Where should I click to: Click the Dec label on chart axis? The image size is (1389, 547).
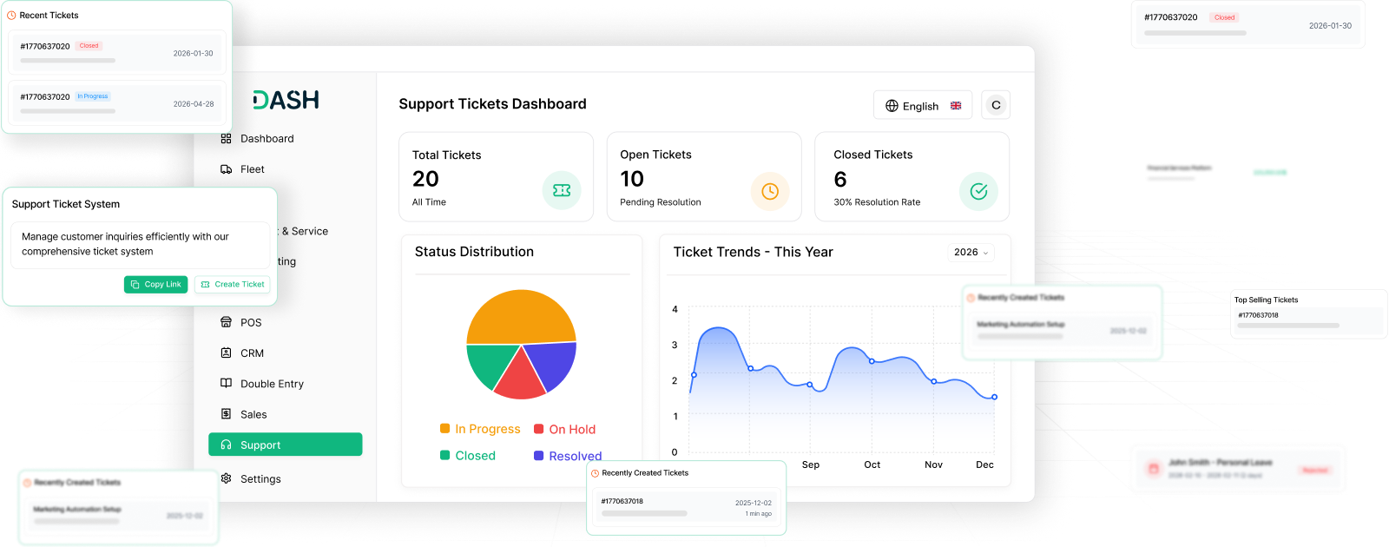pos(984,465)
